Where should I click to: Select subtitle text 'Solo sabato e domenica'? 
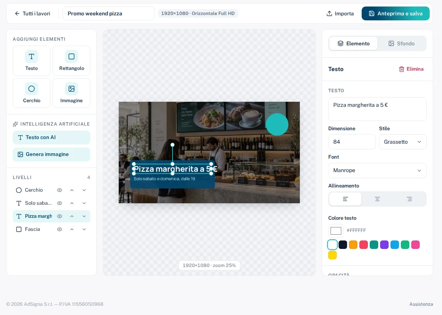[x=165, y=179]
